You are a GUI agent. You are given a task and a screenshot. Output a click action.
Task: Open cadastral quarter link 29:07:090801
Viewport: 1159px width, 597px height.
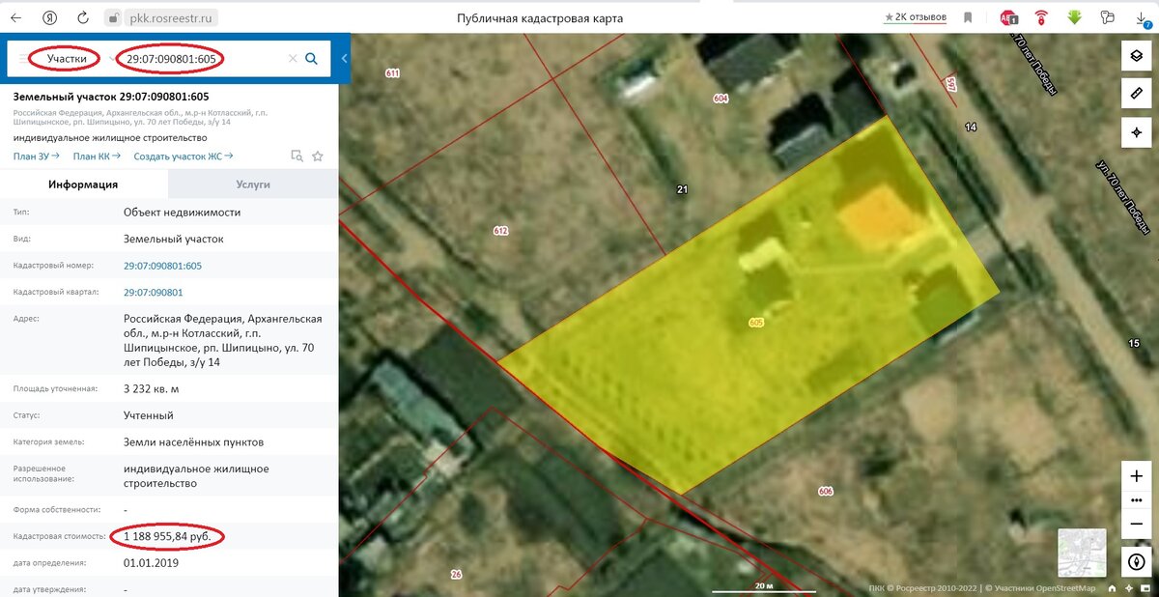(153, 292)
